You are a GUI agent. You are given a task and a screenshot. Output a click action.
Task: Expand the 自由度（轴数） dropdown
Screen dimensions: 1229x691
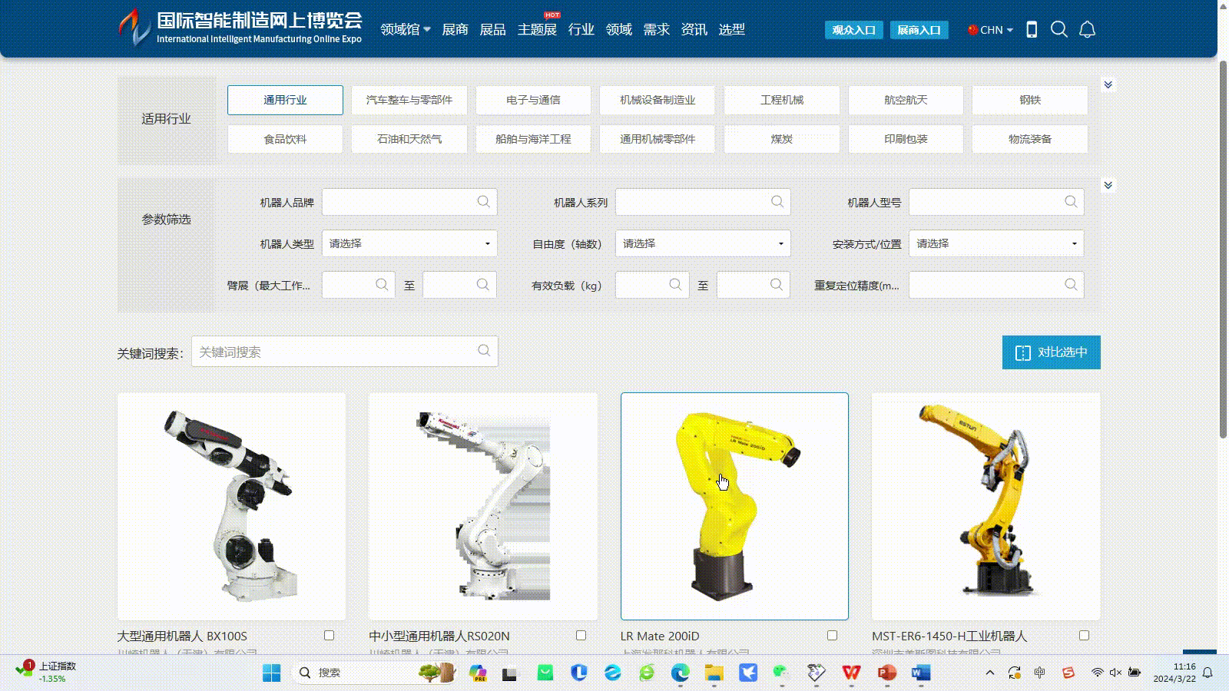point(703,243)
